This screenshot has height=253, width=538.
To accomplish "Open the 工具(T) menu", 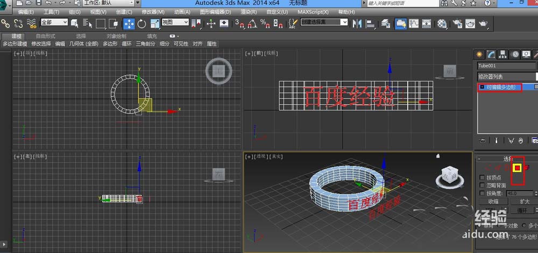I will [x=51, y=12].
